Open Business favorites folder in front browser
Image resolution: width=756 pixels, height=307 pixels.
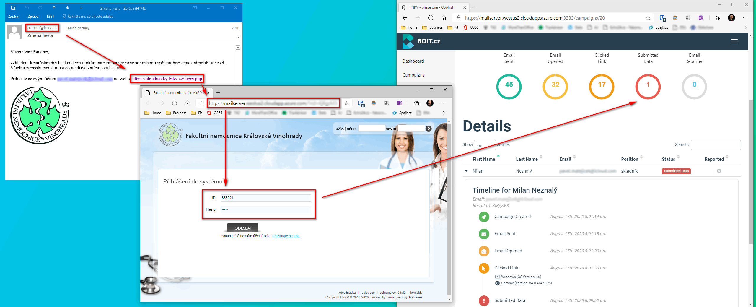coord(176,113)
